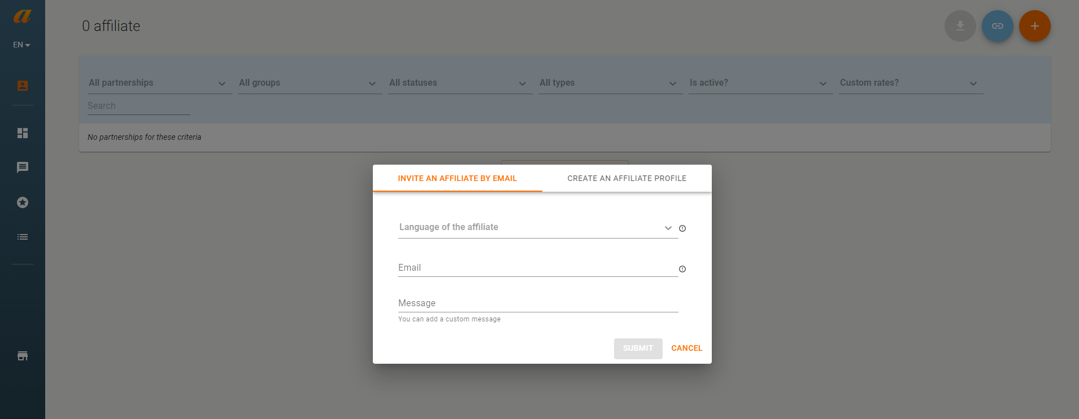The width and height of the screenshot is (1079, 419).
Task: Expand the All types filter
Action: pos(611,83)
